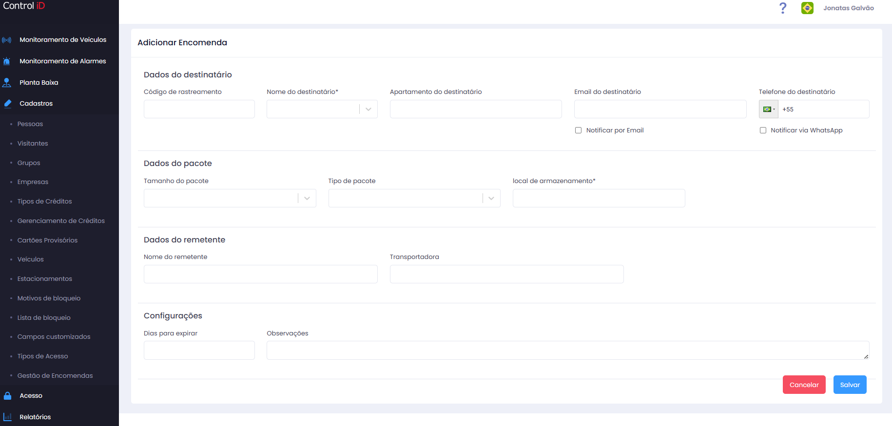Image resolution: width=892 pixels, height=426 pixels.
Task: Enable Notificar por Email checkbox
Action: 578,130
